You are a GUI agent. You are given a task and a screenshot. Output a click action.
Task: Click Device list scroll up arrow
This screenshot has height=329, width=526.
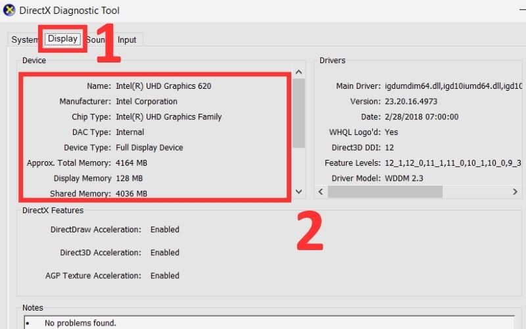point(299,72)
